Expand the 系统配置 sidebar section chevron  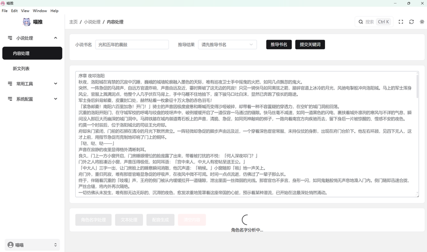[x=56, y=99]
